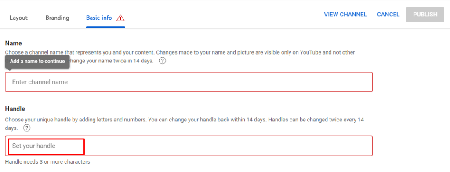Focus the Set your handle field

(x=189, y=146)
